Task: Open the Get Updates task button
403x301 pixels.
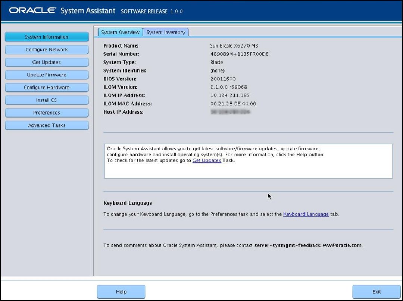Action: tap(46, 62)
